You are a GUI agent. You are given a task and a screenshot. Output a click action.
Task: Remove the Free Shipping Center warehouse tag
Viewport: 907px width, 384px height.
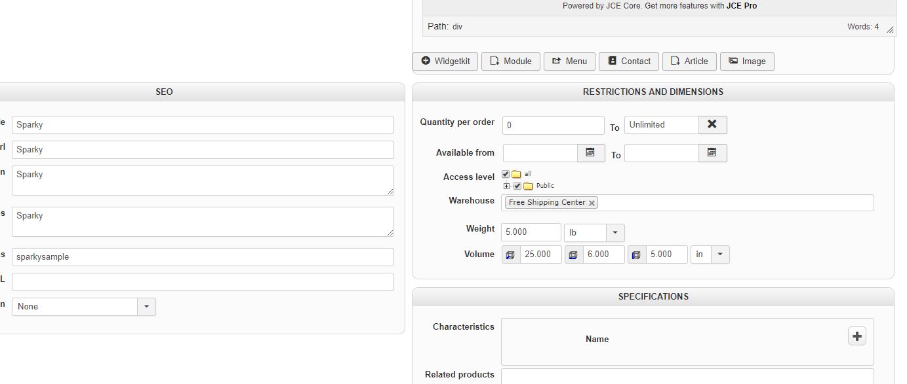click(x=592, y=203)
